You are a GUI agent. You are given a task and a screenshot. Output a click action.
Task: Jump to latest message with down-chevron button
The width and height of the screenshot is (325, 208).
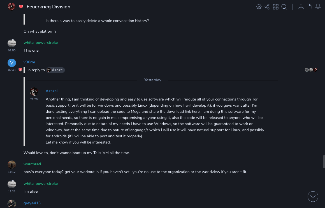313,197
